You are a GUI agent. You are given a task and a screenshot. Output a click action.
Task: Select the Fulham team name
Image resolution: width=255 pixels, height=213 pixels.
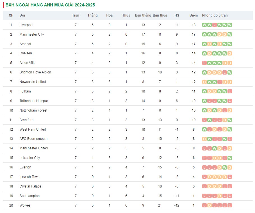coord(25,91)
